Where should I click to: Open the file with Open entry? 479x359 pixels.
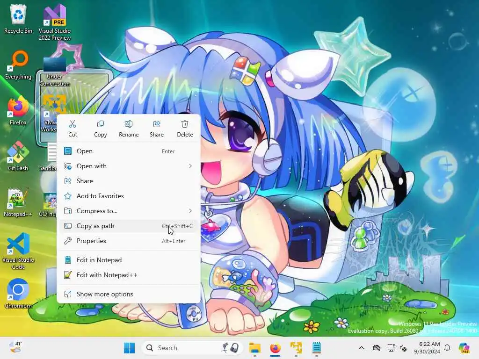(129, 151)
